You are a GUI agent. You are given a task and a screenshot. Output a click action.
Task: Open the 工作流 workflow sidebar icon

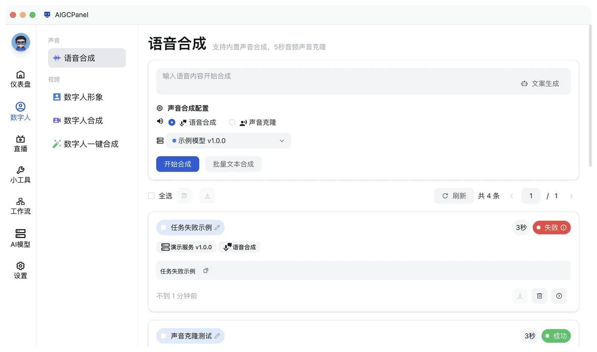coord(21,206)
